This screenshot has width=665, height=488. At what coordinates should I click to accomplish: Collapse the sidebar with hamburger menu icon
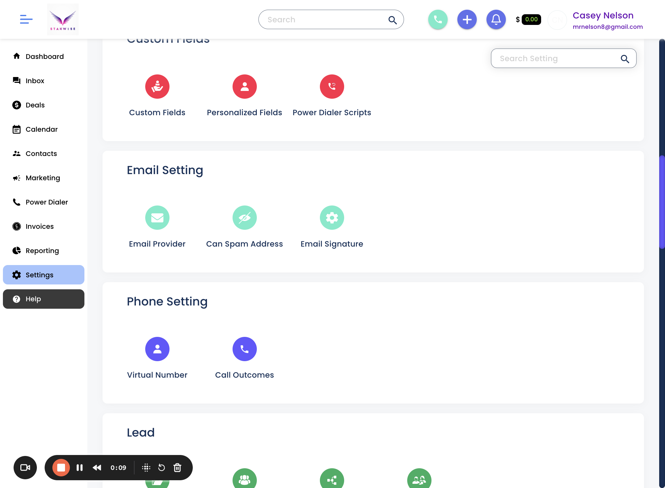[26, 19]
